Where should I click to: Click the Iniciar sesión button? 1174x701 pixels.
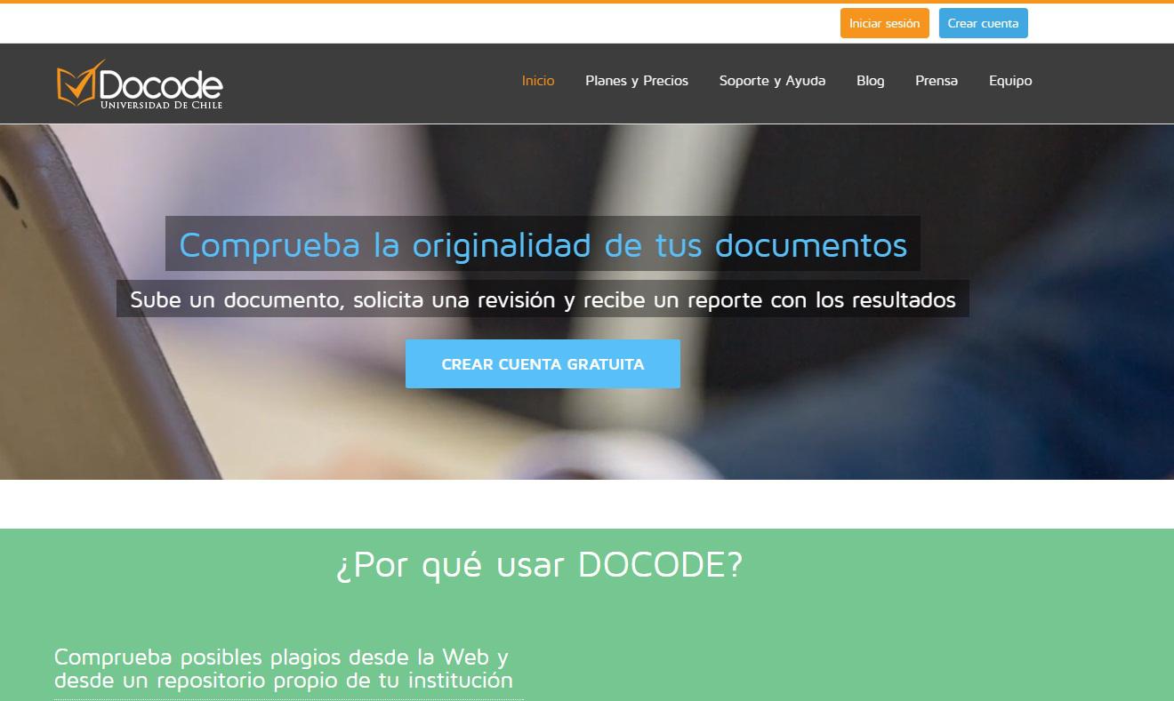884,23
